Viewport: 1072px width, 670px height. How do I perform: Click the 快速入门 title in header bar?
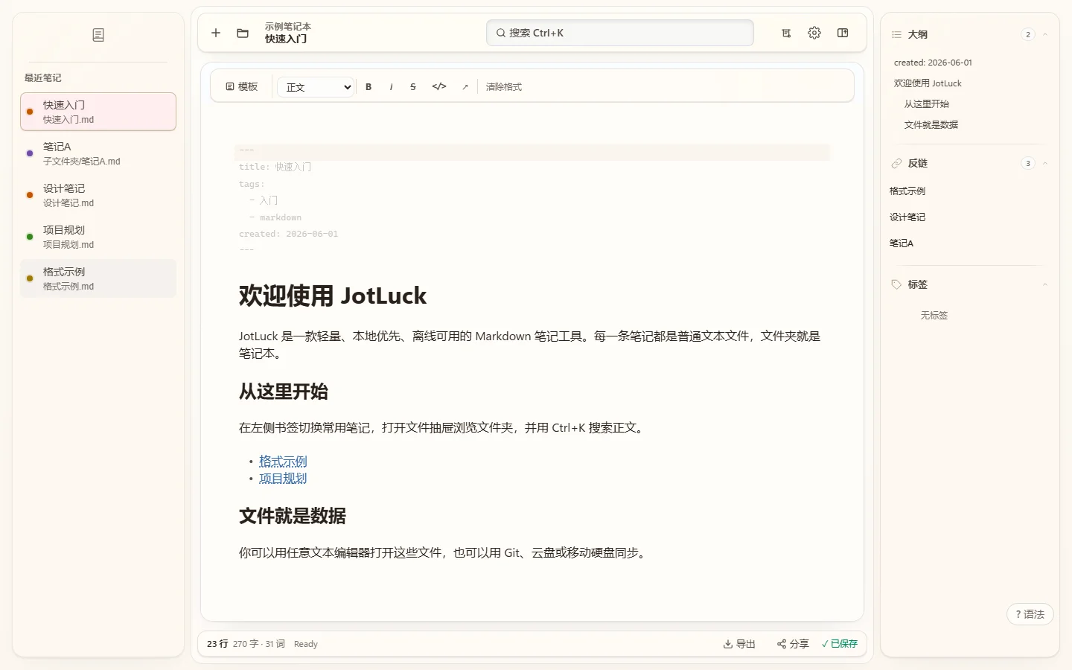click(x=286, y=39)
